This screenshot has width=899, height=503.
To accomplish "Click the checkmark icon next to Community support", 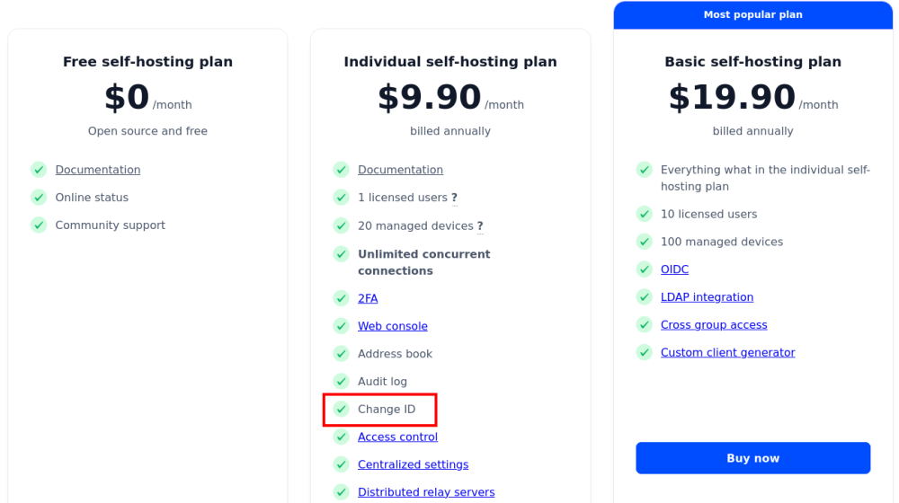I will (39, 225).
